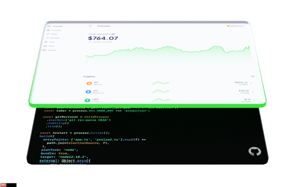Select the BTC Bitcoin row label

coord(98,84)
